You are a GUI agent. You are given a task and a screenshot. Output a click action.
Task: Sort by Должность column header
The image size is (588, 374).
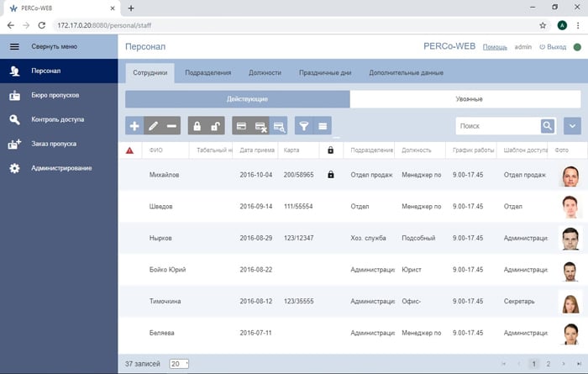coord(417,150)
